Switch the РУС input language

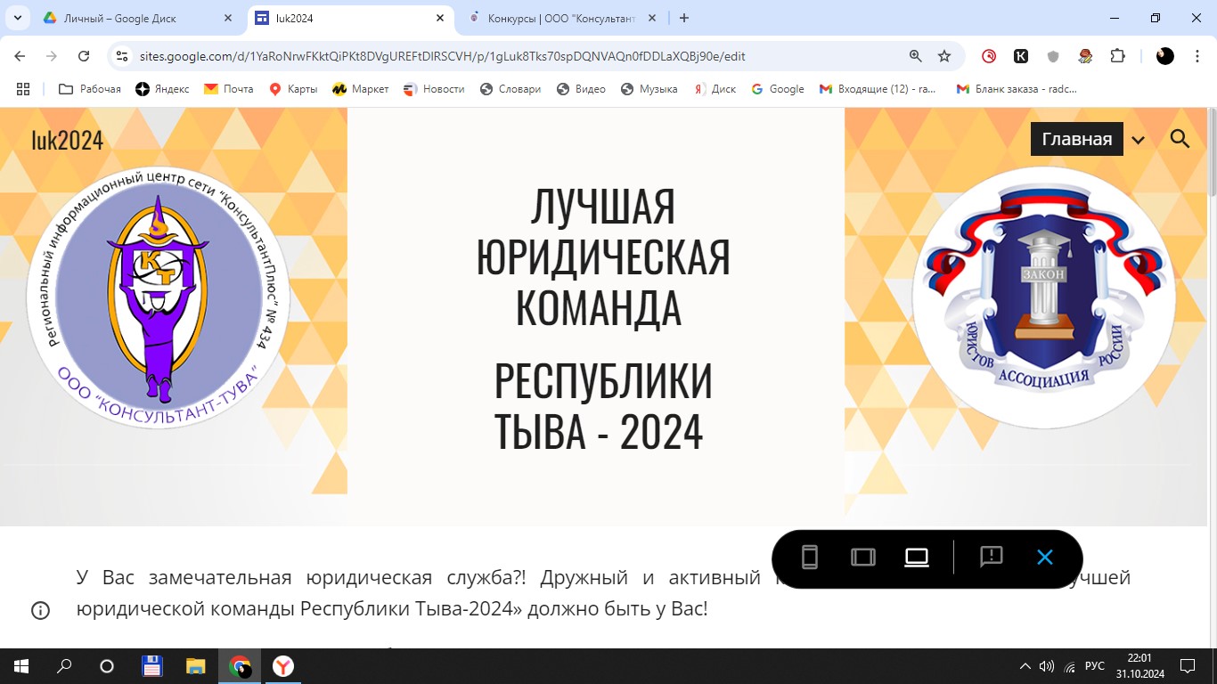pos(1095,666)
